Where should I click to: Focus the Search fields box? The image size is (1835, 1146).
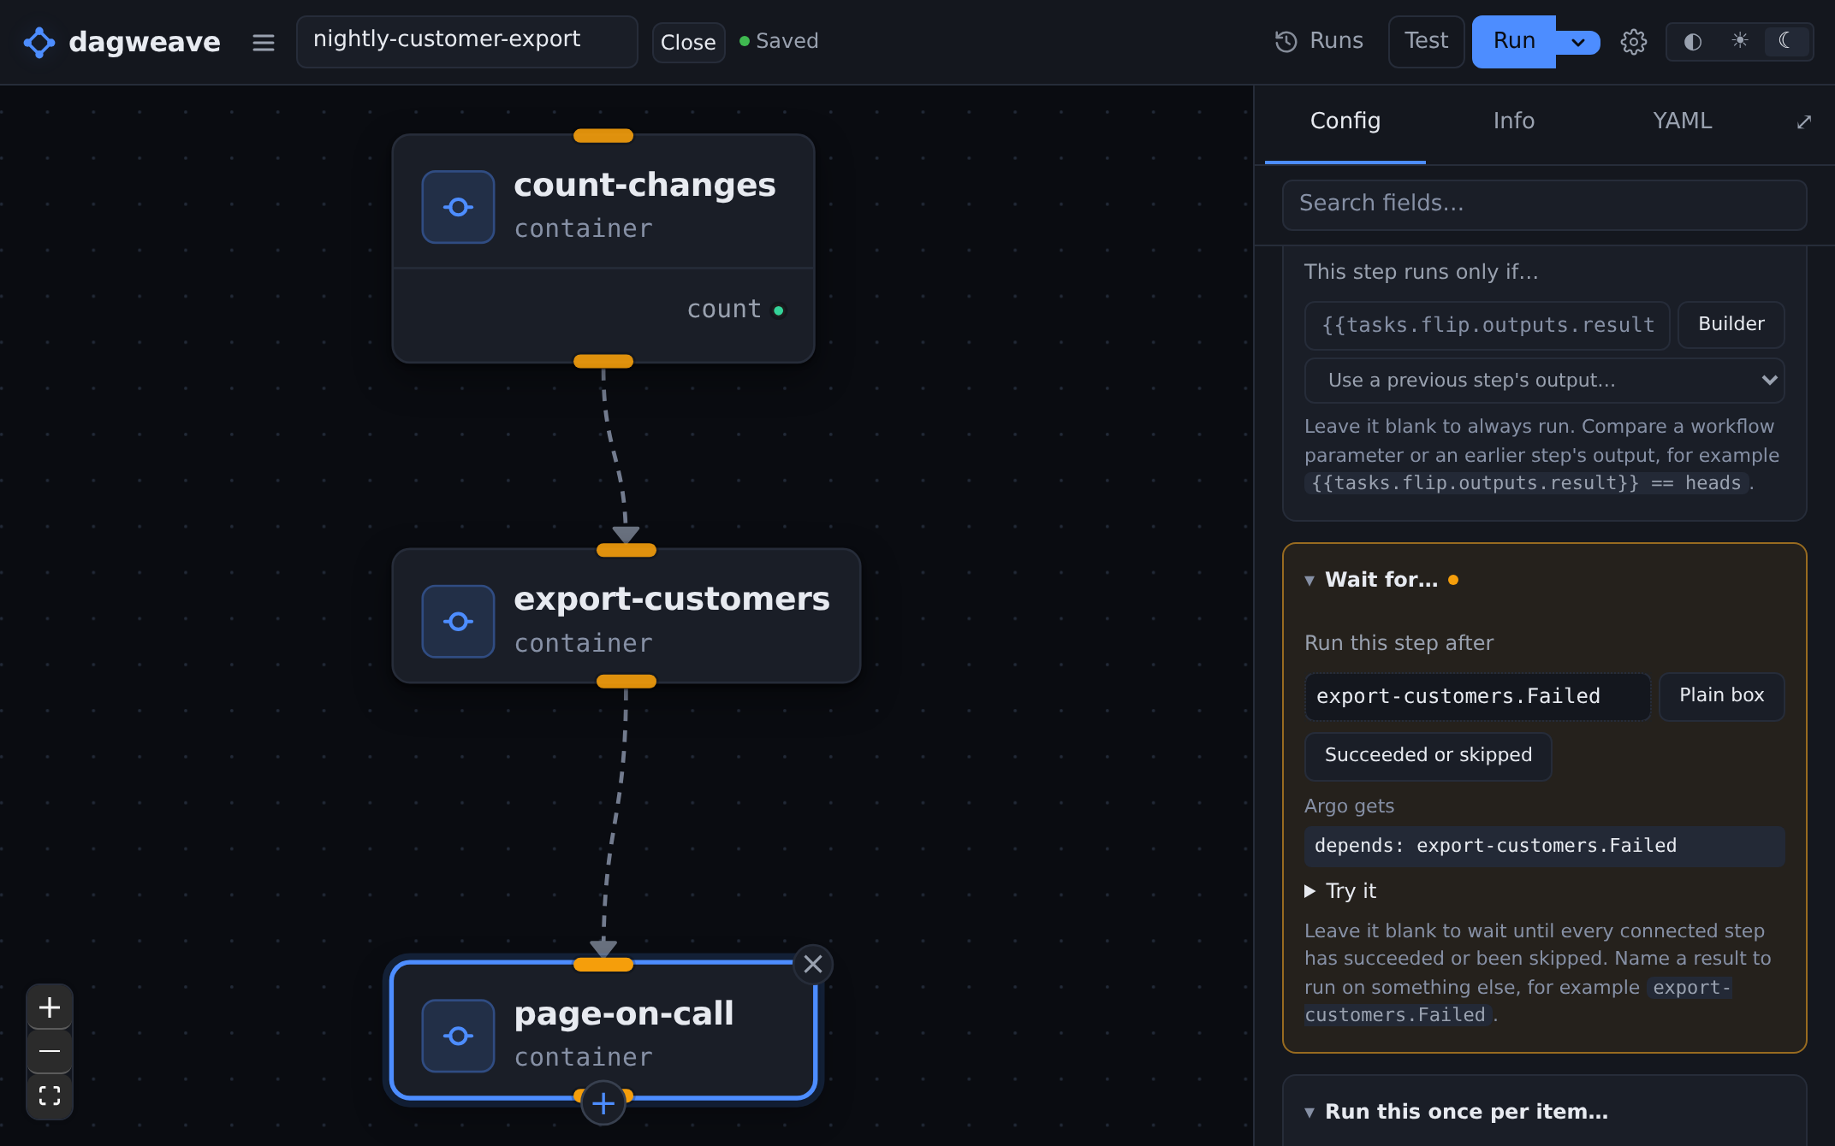[x=1544, y=204]
